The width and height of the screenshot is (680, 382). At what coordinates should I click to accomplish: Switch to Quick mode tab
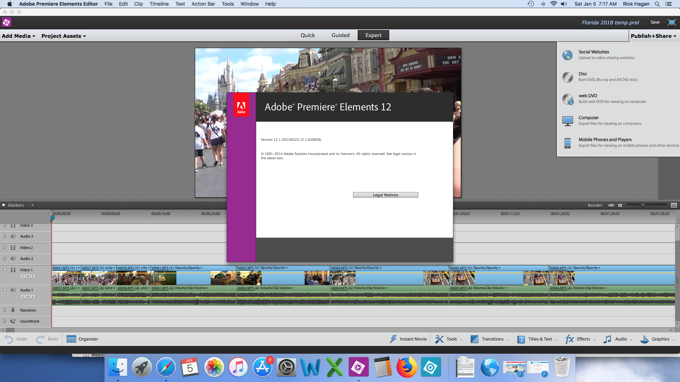pos(308,35)
